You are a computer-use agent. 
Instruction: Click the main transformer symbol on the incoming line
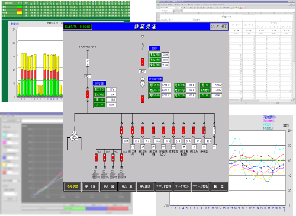click(x=143, y=82)
